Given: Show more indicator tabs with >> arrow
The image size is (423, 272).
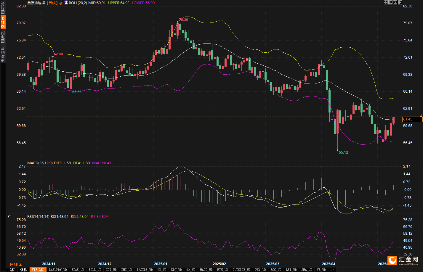Looking at the screenshot, I should (332, 270).
